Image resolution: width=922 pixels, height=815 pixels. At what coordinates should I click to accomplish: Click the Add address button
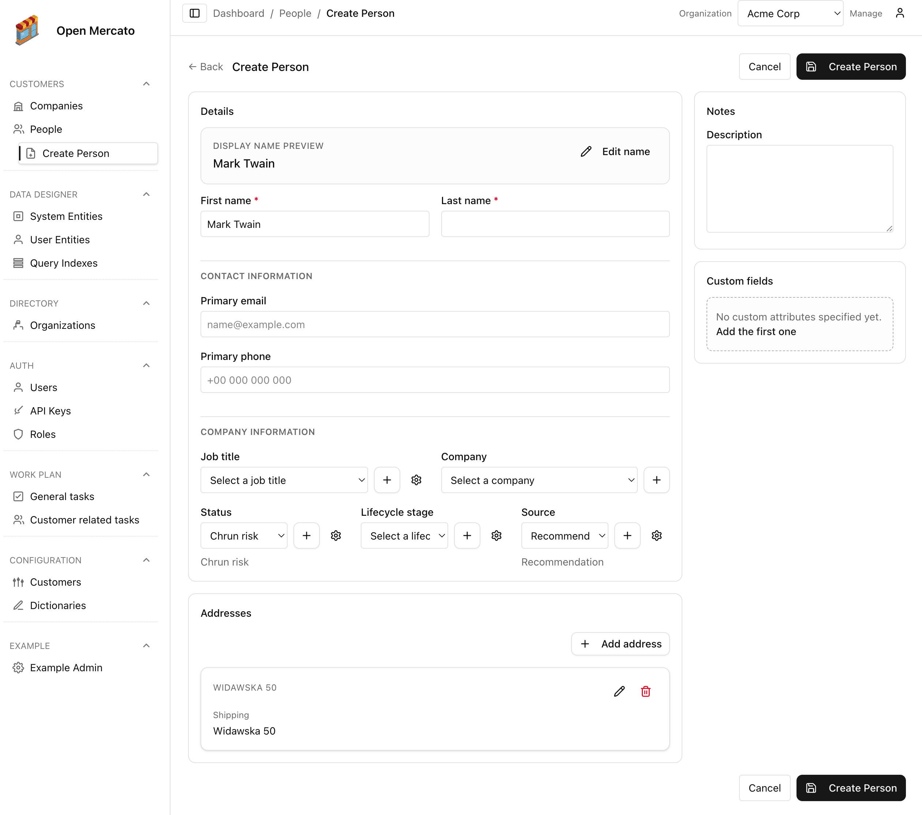(x=620, y=643)
